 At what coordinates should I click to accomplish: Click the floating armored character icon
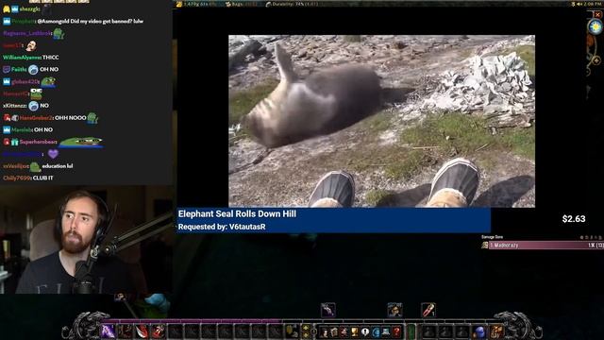click(394, 310)
